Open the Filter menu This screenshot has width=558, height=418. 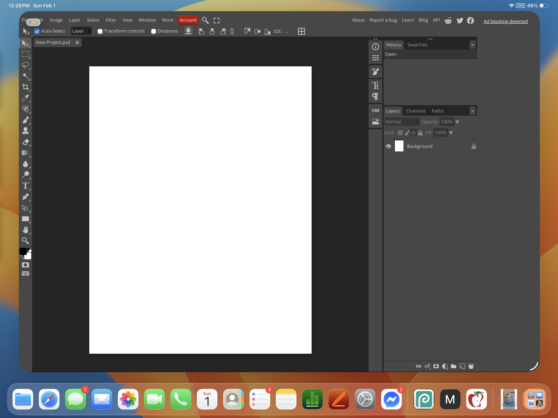tap(111, 20)
